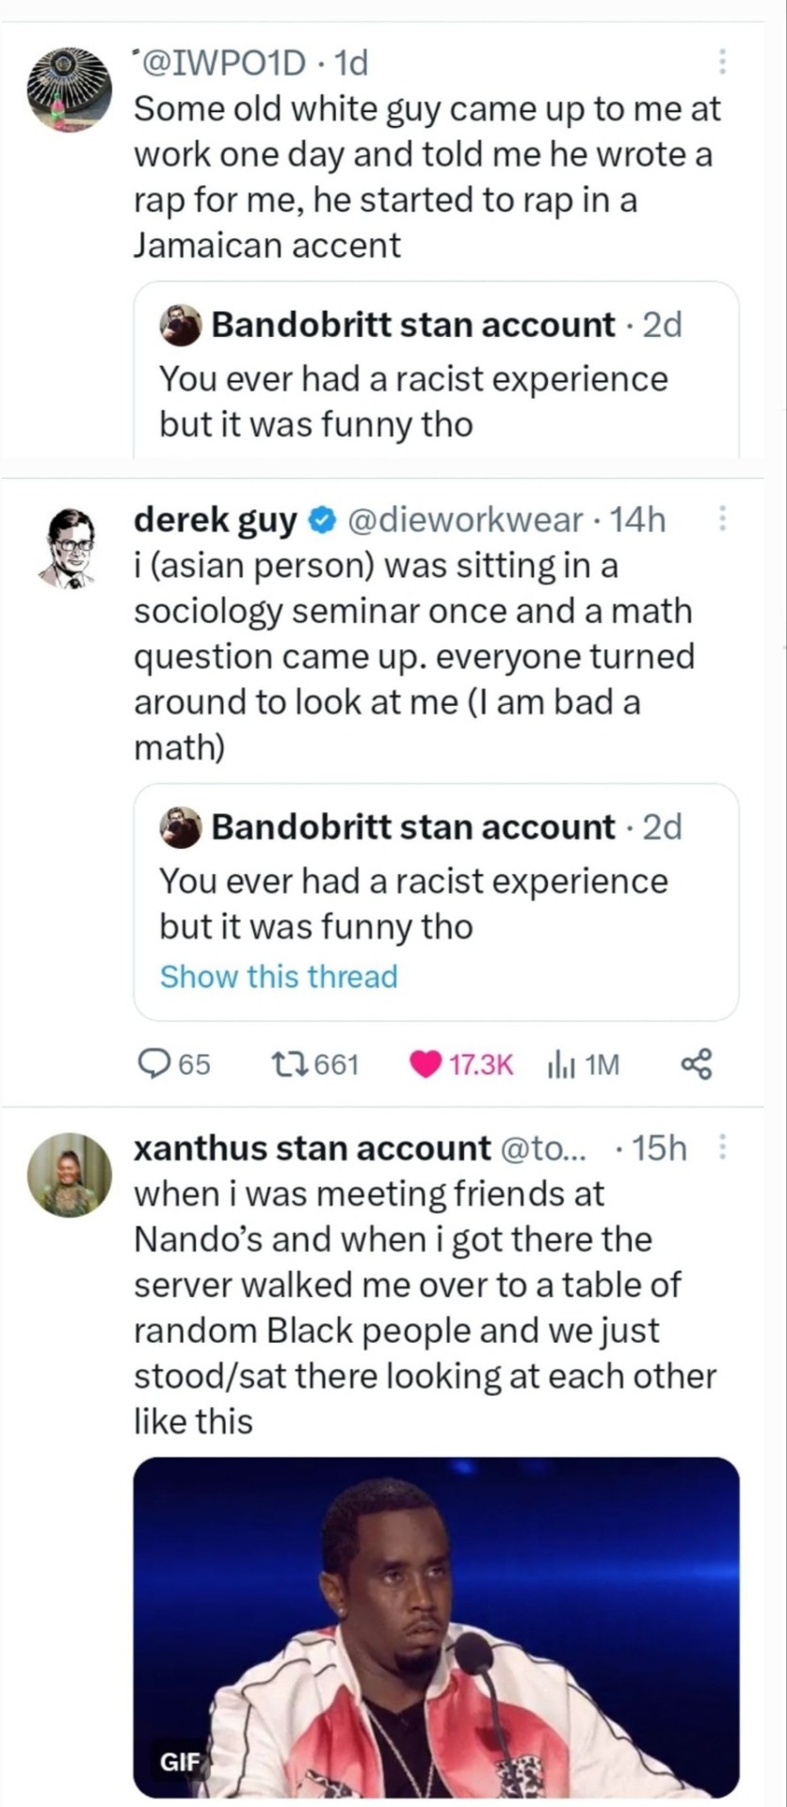The height and width of the screenshot is (1807, 787).
Task: Click the "Show this thread" link
Action: [279, 976]
